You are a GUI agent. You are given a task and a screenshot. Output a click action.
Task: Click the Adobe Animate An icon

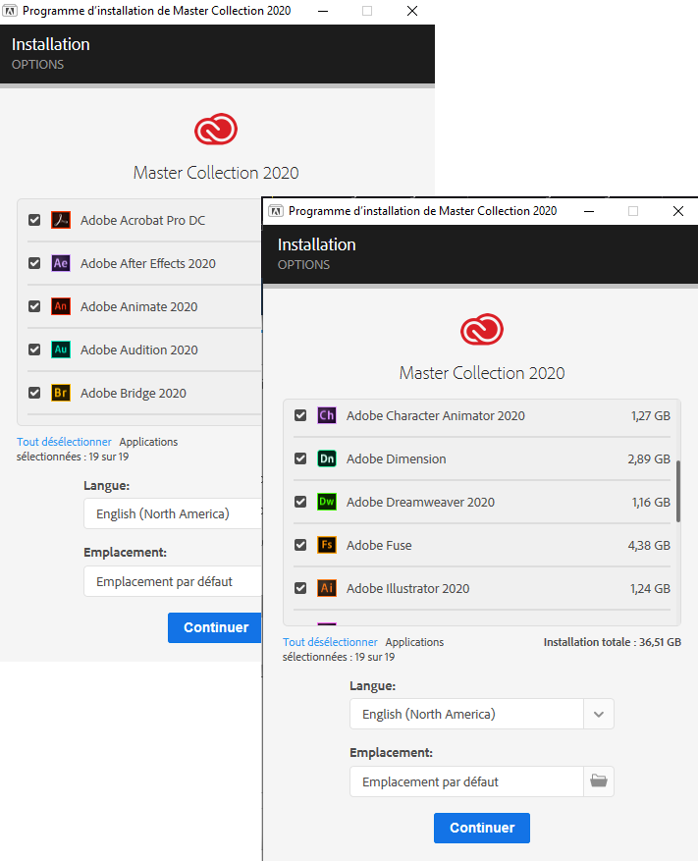[61, 306]
